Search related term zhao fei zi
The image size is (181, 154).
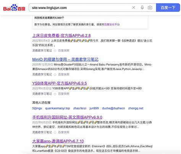[x=80, y=108]
